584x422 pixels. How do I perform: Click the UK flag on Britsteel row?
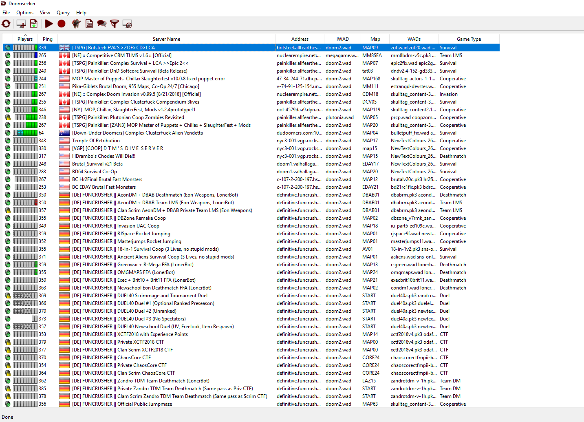point(64,48)
